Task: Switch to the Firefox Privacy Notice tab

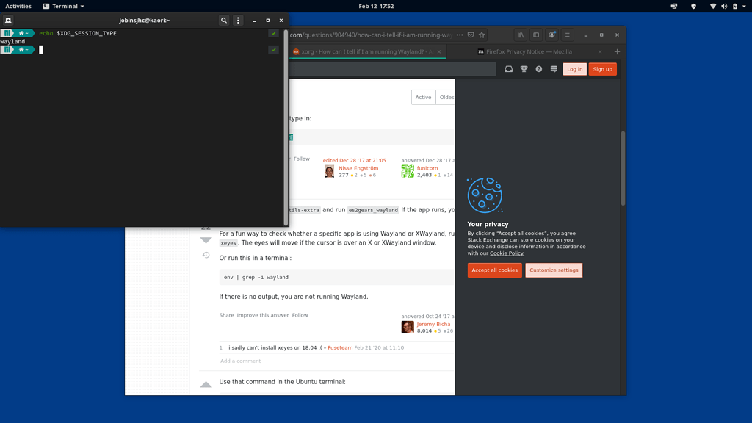Action: tap(529, 51)
